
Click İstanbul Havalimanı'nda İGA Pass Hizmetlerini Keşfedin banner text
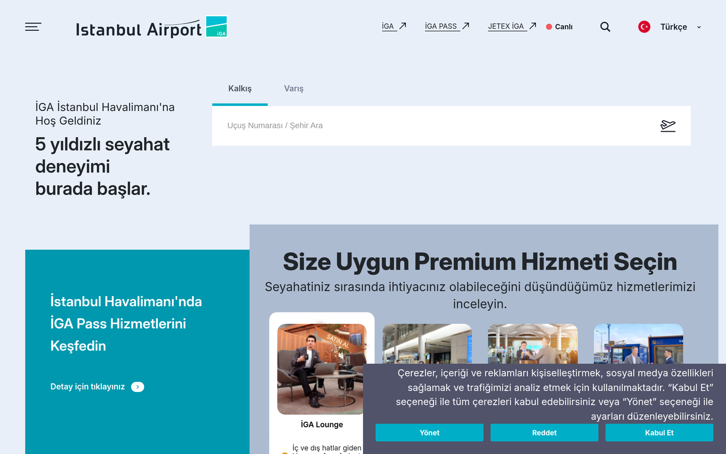point(126,323)
